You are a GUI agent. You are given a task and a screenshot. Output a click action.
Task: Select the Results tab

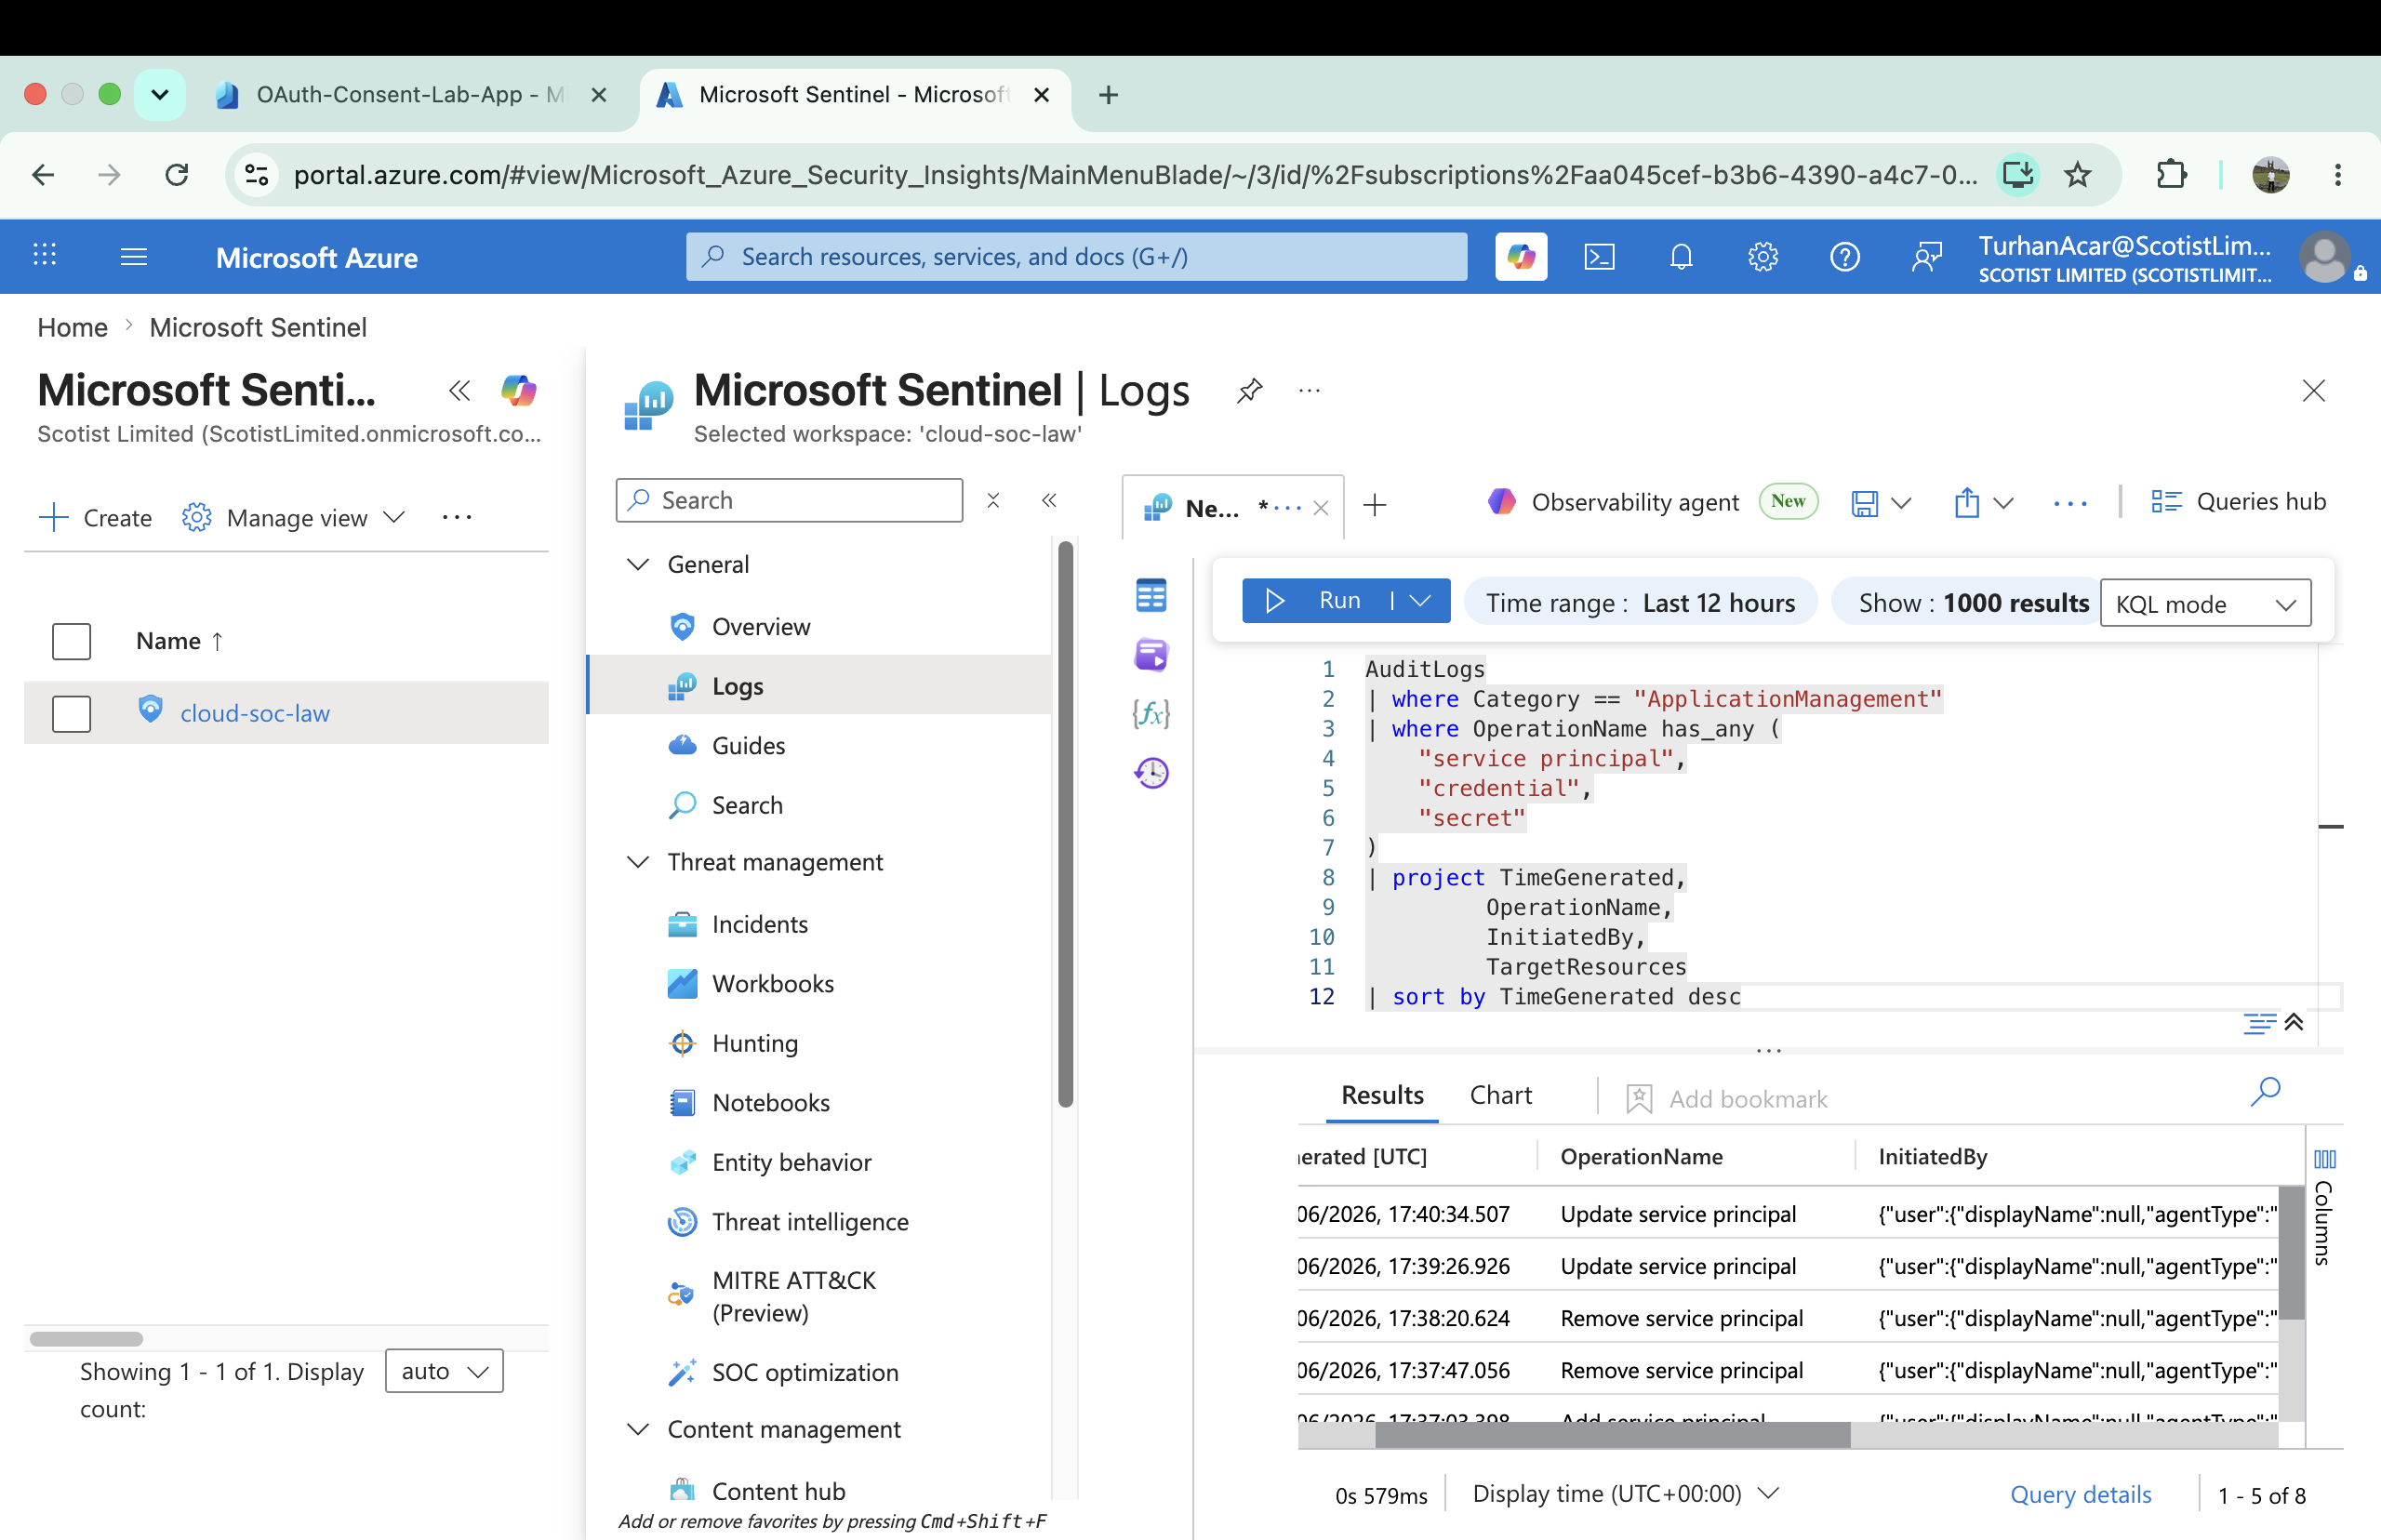pos(1382,1095)
